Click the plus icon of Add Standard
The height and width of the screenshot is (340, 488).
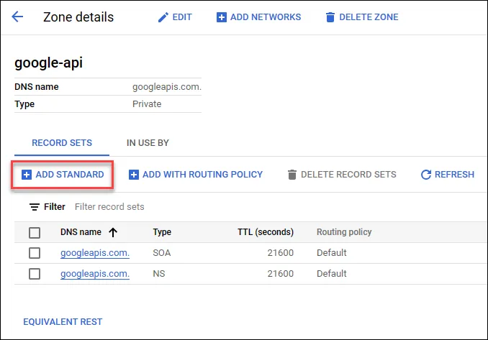[27, 175]
